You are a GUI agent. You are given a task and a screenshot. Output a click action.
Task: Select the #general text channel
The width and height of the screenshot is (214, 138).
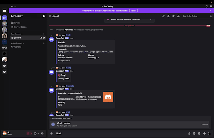click(28, 38)
